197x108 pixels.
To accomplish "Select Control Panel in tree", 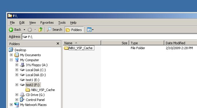I will coord(35,100).
